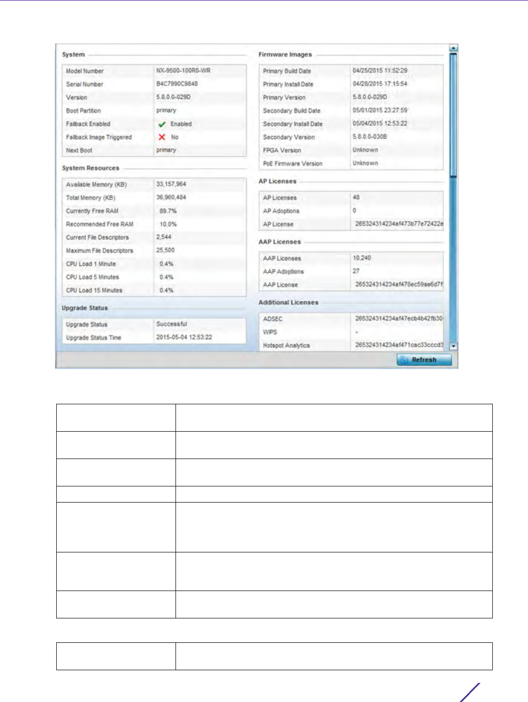This screenshot has height=702, width=528.
Task: Click Maximum File Descriptors value 25,500
Action: [x=165, y=250]
